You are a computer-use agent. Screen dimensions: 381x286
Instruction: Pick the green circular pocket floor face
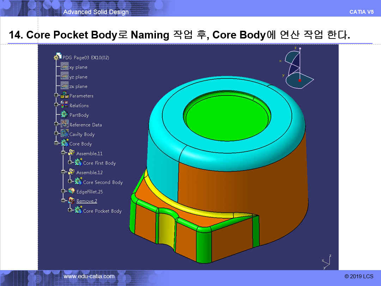pos(228,116)
